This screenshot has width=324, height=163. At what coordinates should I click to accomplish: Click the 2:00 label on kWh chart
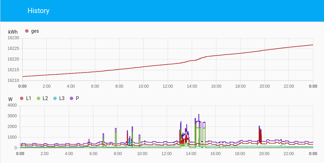(x=46, y=86)
